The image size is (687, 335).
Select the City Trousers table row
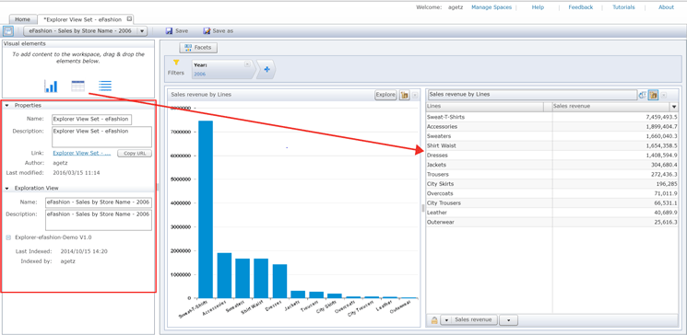tap(552, 202)
